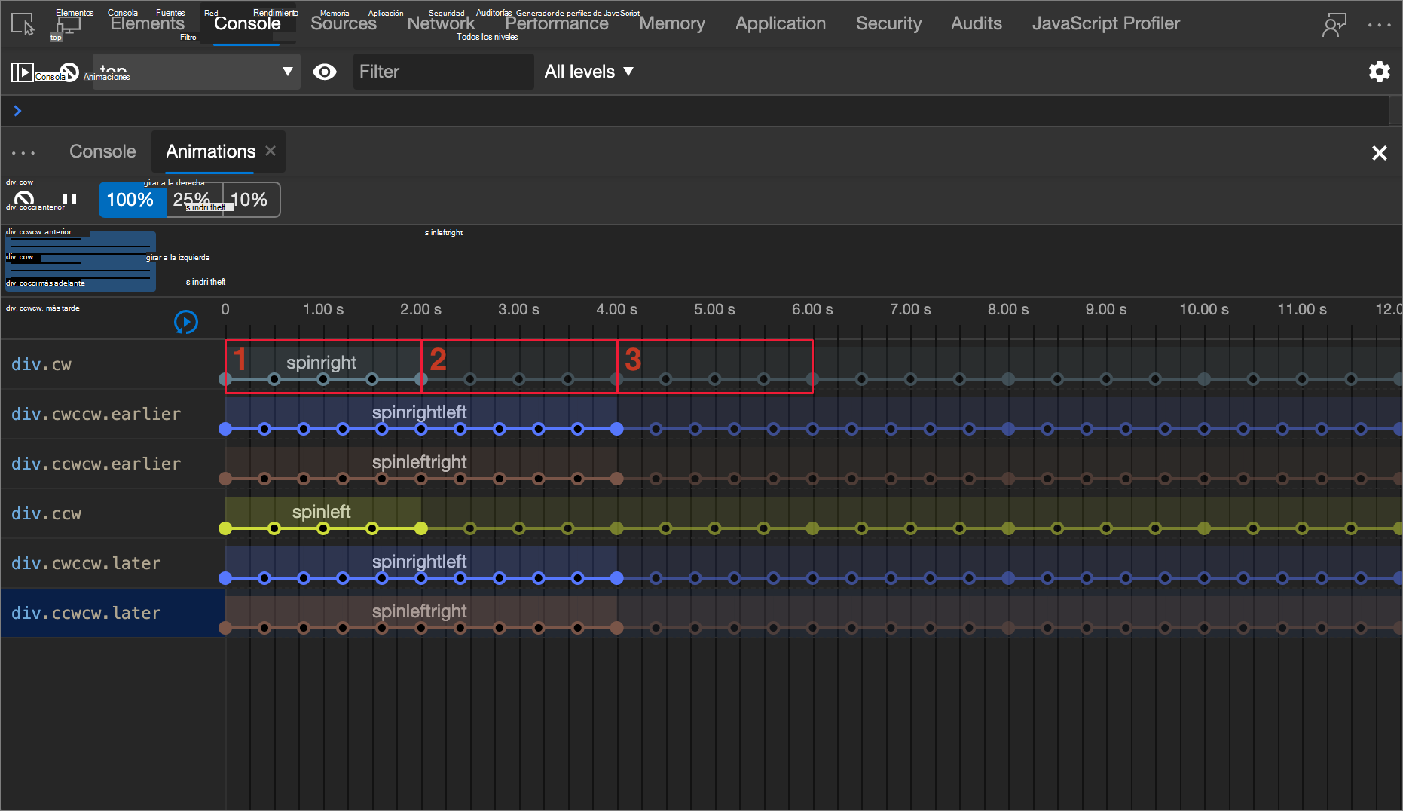Open the Console tab in the drawer

[x=102, y=151]
